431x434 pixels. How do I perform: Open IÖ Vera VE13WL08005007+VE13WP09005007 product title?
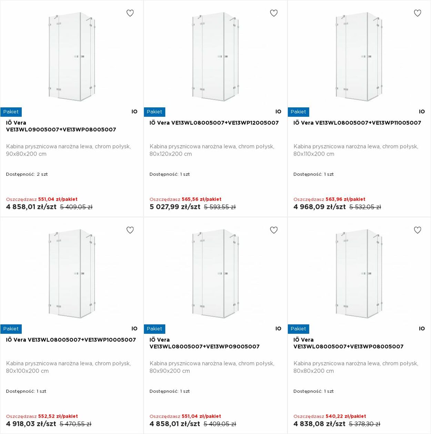point(204,343)
